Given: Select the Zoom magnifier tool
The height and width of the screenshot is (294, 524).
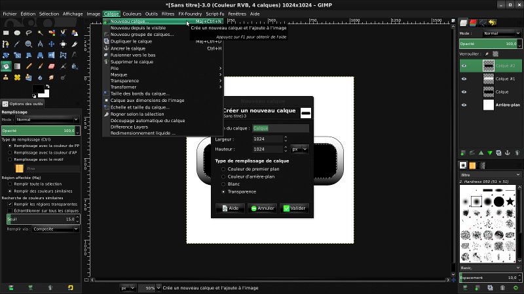Looking at the screenshot, I should (x=29, y=44).
